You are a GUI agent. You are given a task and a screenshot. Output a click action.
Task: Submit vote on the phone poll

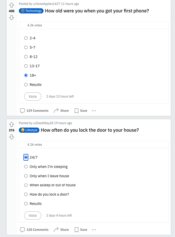pos(32,97)
